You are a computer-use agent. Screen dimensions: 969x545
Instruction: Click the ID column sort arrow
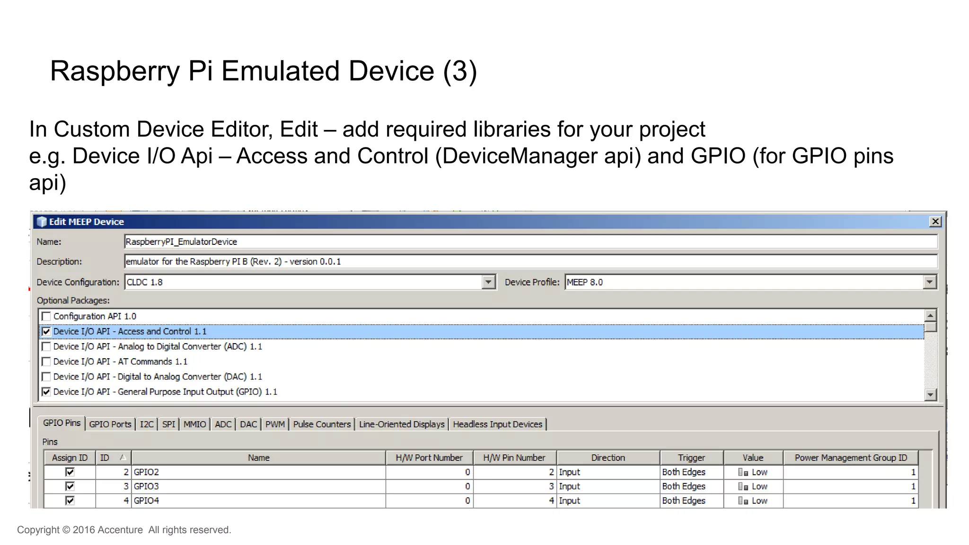(x=123, y=457)
